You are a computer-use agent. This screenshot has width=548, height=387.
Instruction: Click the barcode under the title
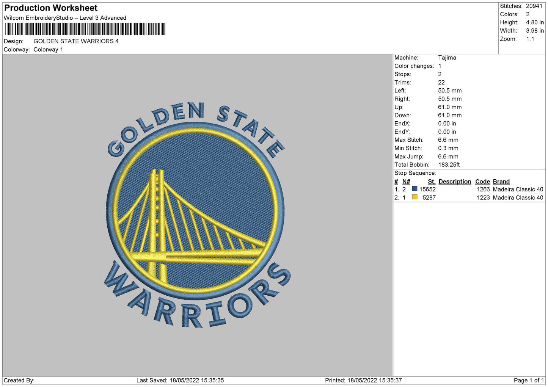tap(85, 29)
